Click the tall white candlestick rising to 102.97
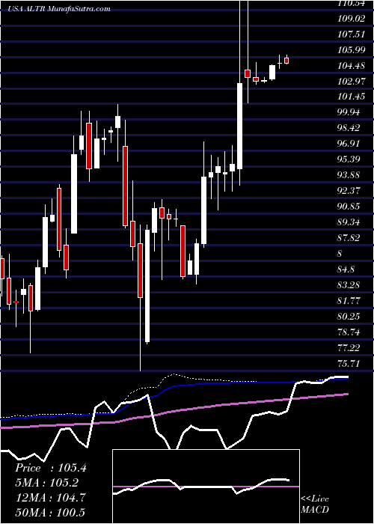Viewport: 374px width, 524px height. tap(240, 126)
